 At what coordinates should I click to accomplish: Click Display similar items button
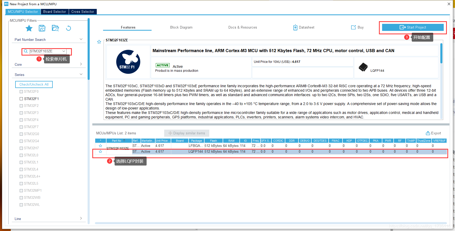coord(187,133)
